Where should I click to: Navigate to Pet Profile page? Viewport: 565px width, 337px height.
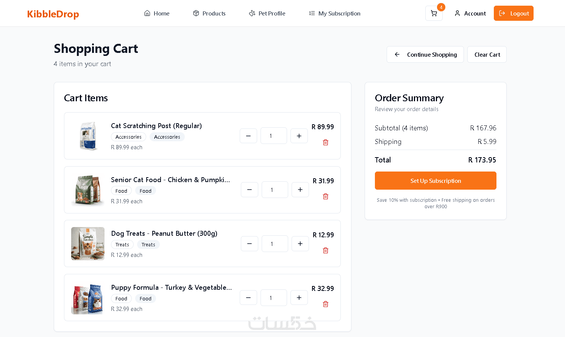click(267, 14)
